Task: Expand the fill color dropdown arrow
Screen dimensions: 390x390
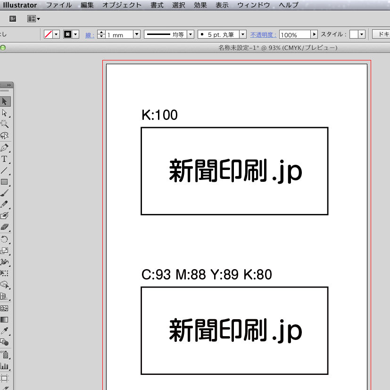Action: pyautogui.click(x=57, y=34)
